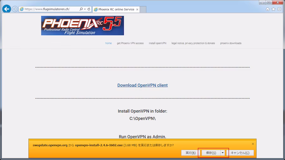Close the Phoenix RC online Service tab
285x160 pixels.
click(x=137, y=9)
